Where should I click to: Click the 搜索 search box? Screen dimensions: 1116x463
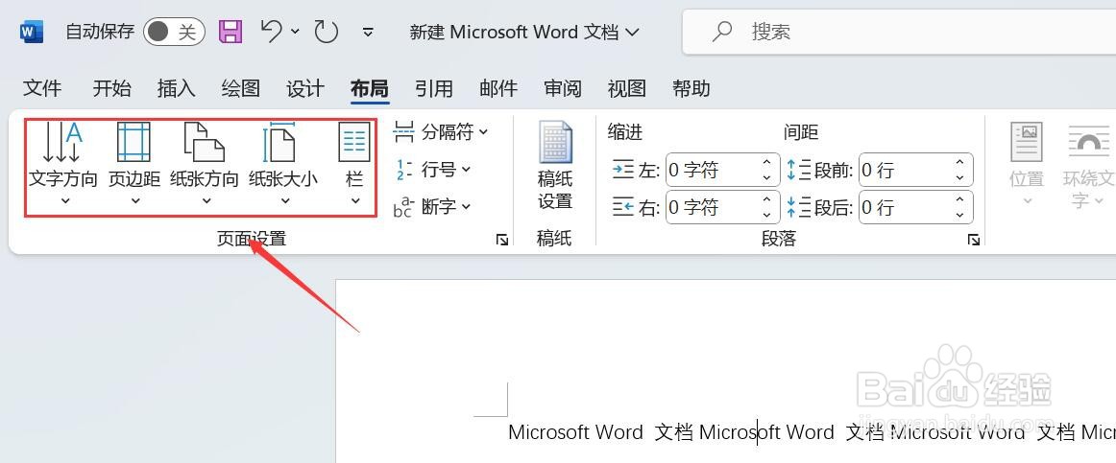pos(899,32)
